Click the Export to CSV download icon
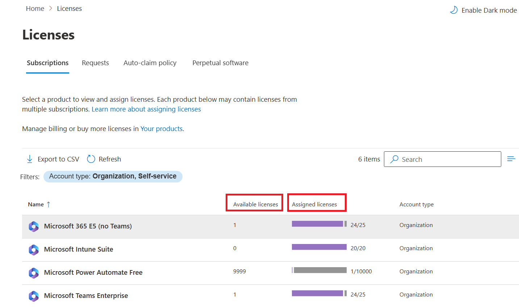 pos(30,159)
